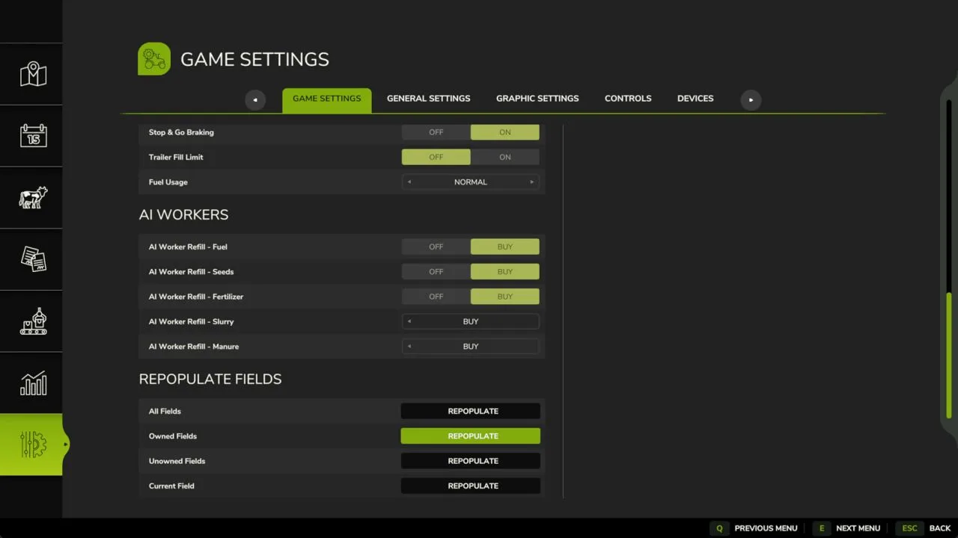Repopulate All Fields
Screen dimensions: 958x538
(471, 411)
